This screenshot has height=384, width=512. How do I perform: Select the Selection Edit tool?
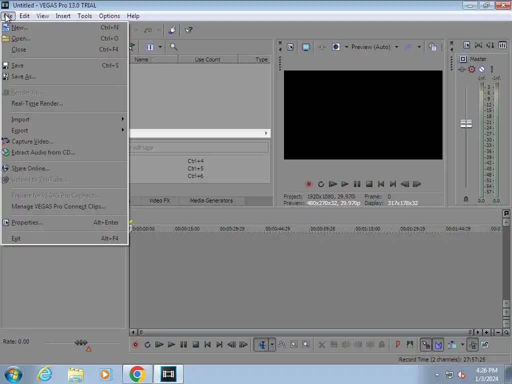pyautogui.click(x=294, y=345)
